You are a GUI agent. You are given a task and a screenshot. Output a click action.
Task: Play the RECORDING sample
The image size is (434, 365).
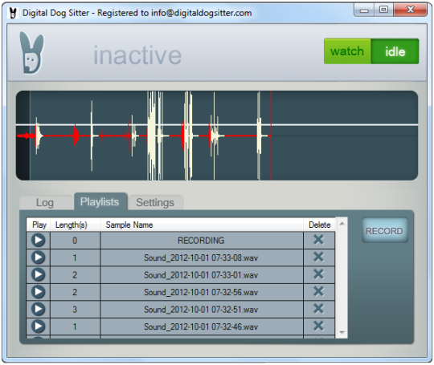39,240
